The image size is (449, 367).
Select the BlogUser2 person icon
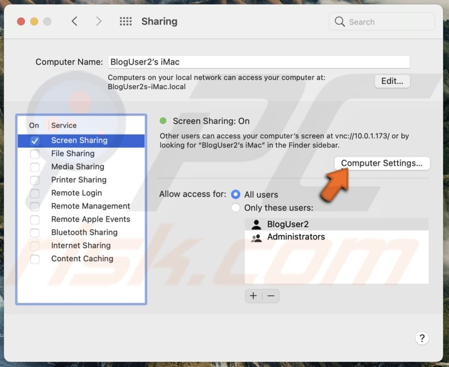(x=256, y=224)
